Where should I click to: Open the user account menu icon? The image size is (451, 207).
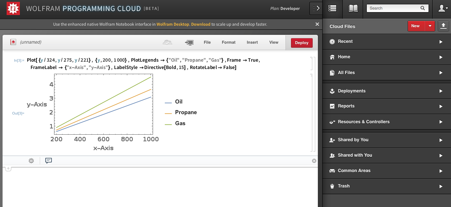point(441,8)
